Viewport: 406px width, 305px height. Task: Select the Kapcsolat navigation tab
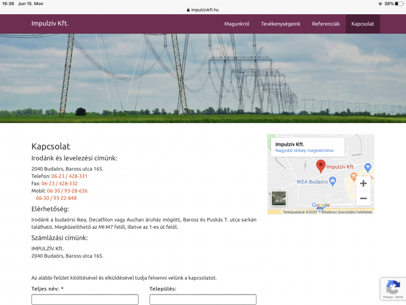(362, 24)
